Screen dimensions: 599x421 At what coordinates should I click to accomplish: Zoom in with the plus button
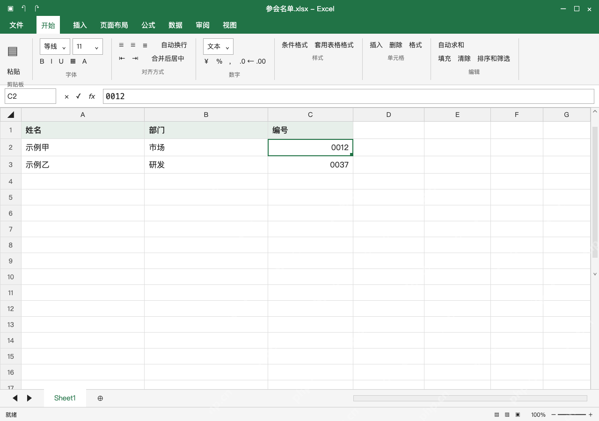pos(591,414)
